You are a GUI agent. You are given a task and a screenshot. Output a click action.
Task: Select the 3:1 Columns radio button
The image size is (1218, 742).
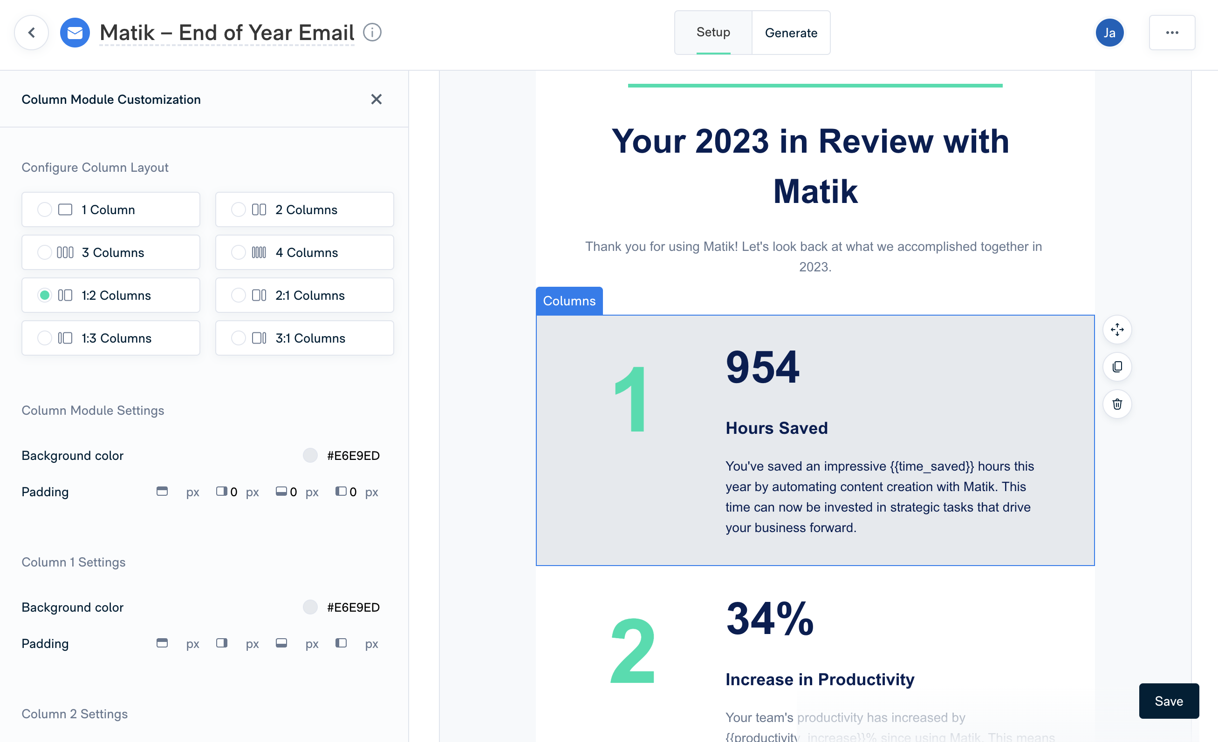(x=238, y=338)
